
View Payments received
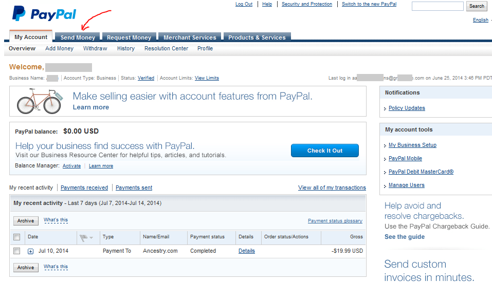point(84,187)
